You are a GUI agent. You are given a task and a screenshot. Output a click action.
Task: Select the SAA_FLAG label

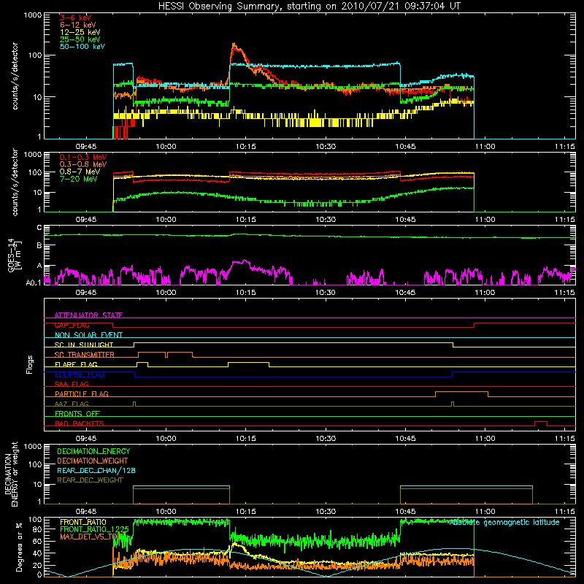72,384
